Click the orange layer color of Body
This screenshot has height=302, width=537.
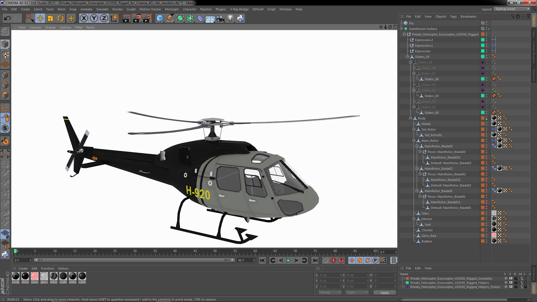click(x=483, y=118)
